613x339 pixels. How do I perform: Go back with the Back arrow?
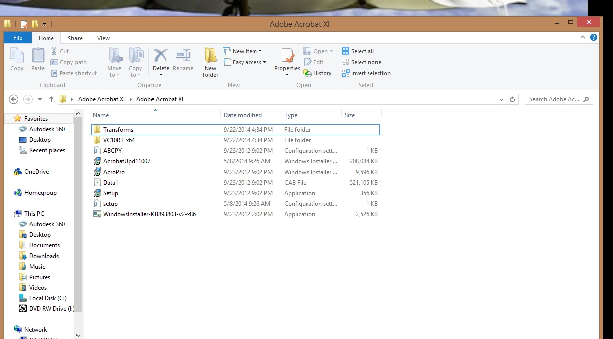[x=14, y=99]
